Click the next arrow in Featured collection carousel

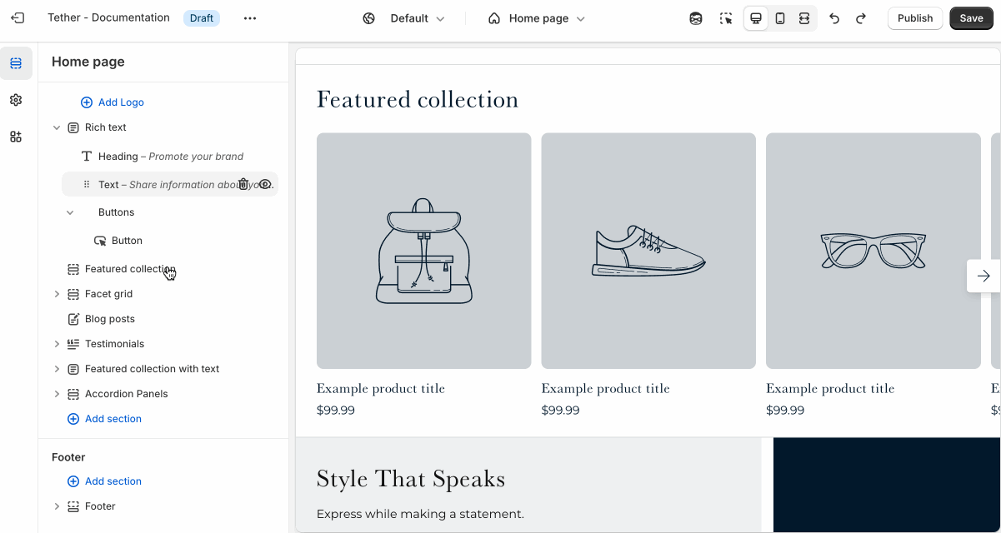tap(983, 276)
